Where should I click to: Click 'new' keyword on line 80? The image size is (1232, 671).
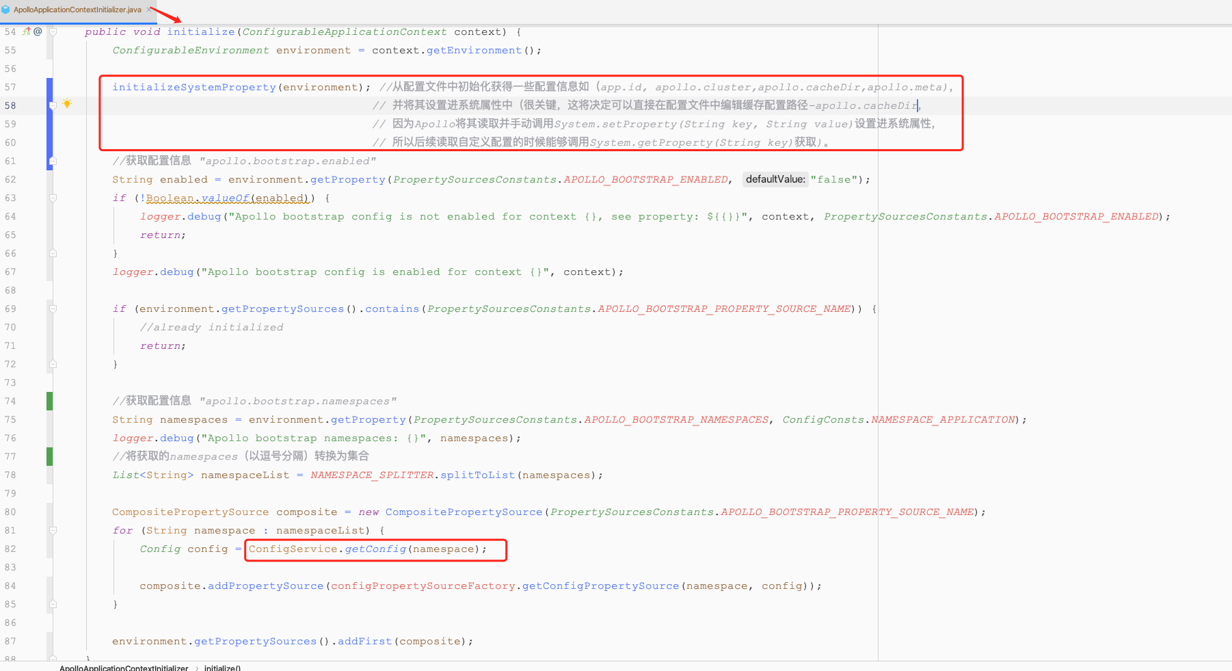pos(369,512)
